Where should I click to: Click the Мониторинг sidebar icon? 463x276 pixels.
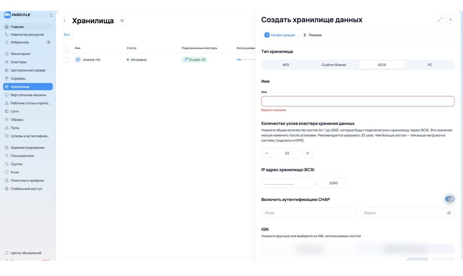tap(6, 54)
